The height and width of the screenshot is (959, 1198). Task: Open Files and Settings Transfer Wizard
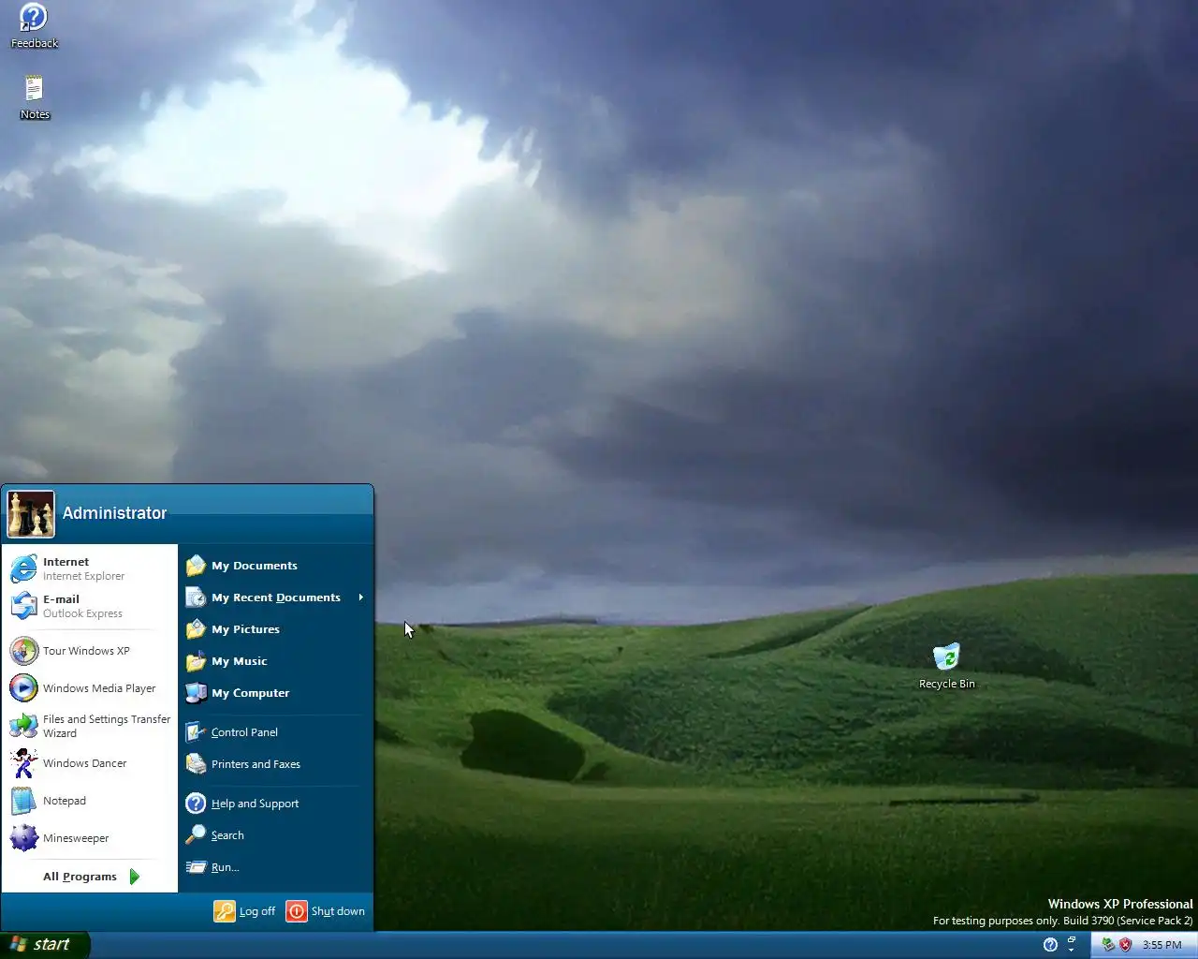click(89, 726)
